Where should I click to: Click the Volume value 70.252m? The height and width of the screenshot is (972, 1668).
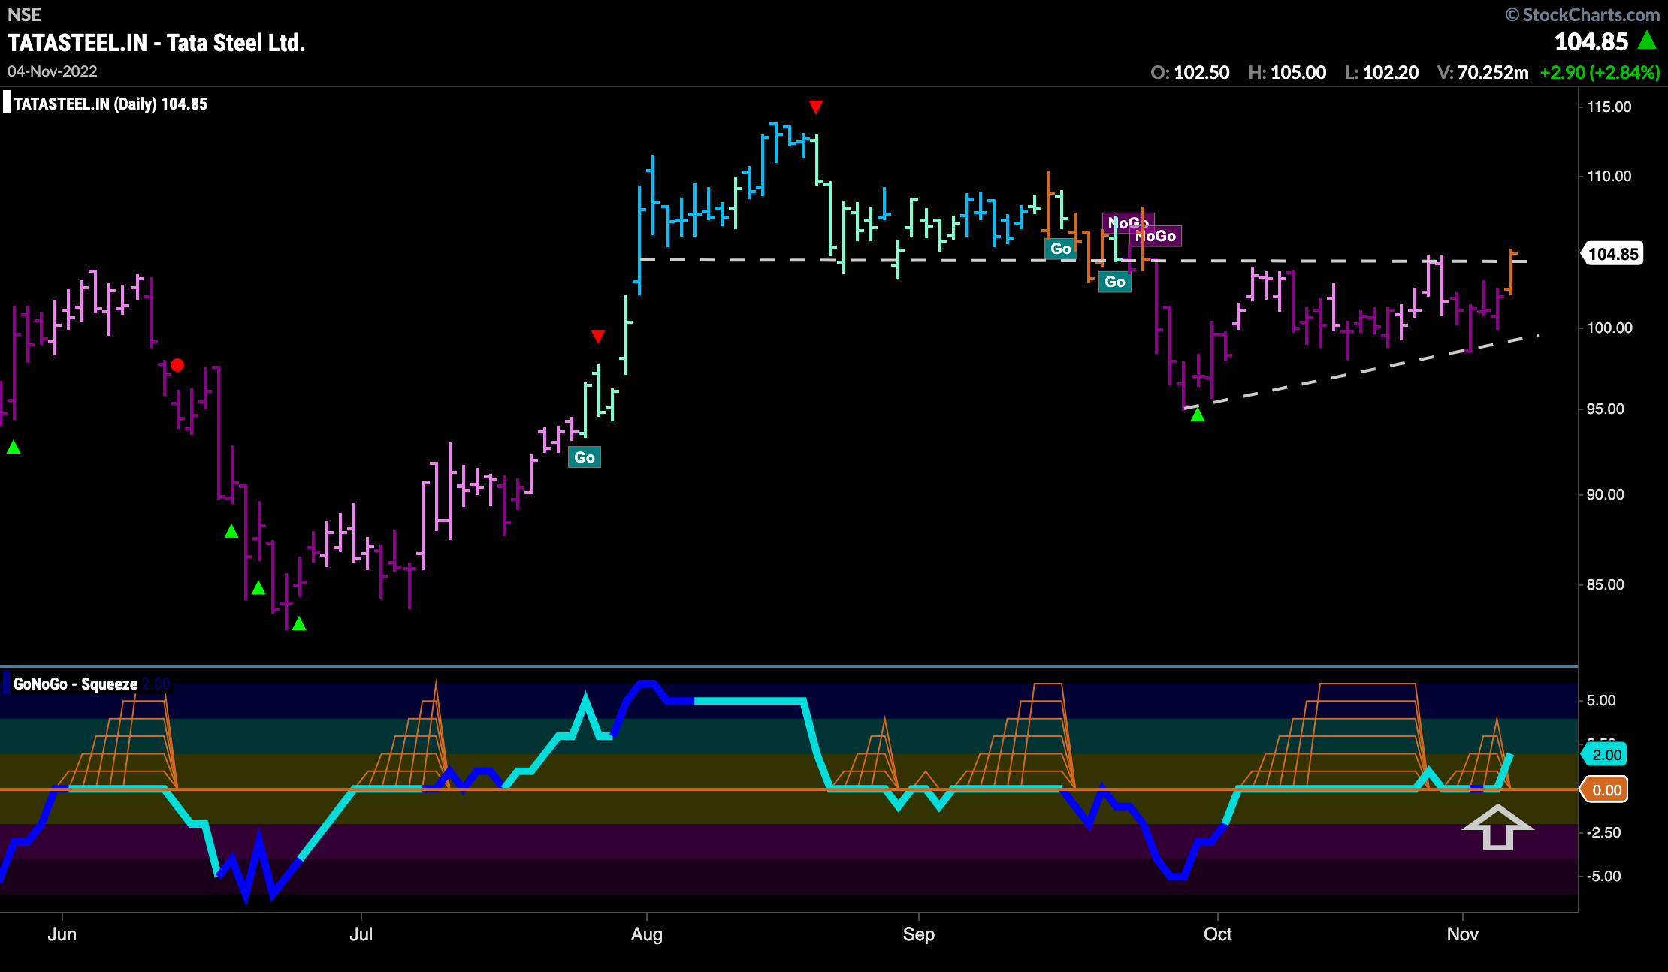click(1493, 73)
